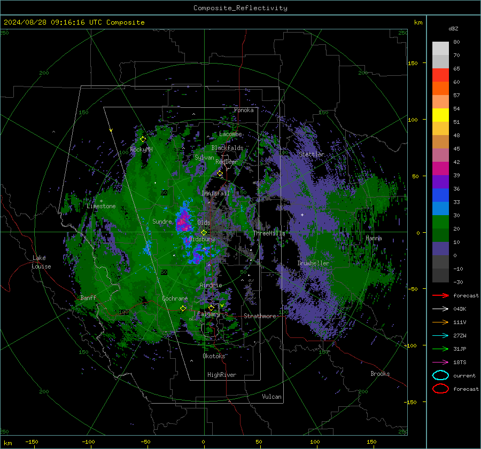Viewport: 481px width, 449px height.
Task: Click the Calgary city label
Action: pyautogui.click(x=208, y=314)
